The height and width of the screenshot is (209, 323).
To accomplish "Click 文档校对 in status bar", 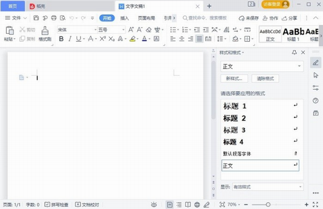I will coord(87,204).
